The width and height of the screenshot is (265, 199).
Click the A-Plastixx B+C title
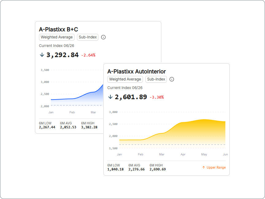tap(59, 29)
